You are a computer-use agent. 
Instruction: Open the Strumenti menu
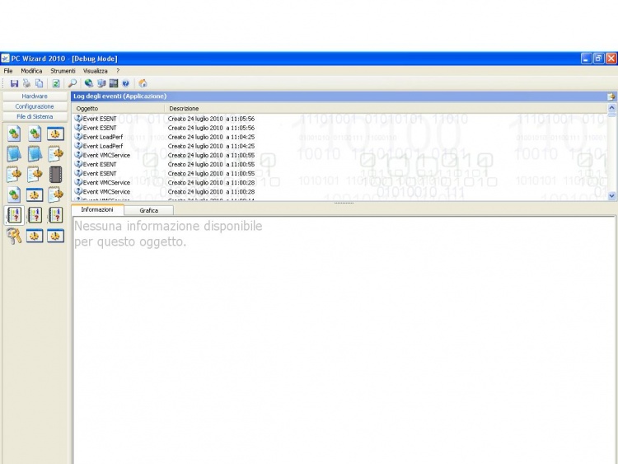63,71
